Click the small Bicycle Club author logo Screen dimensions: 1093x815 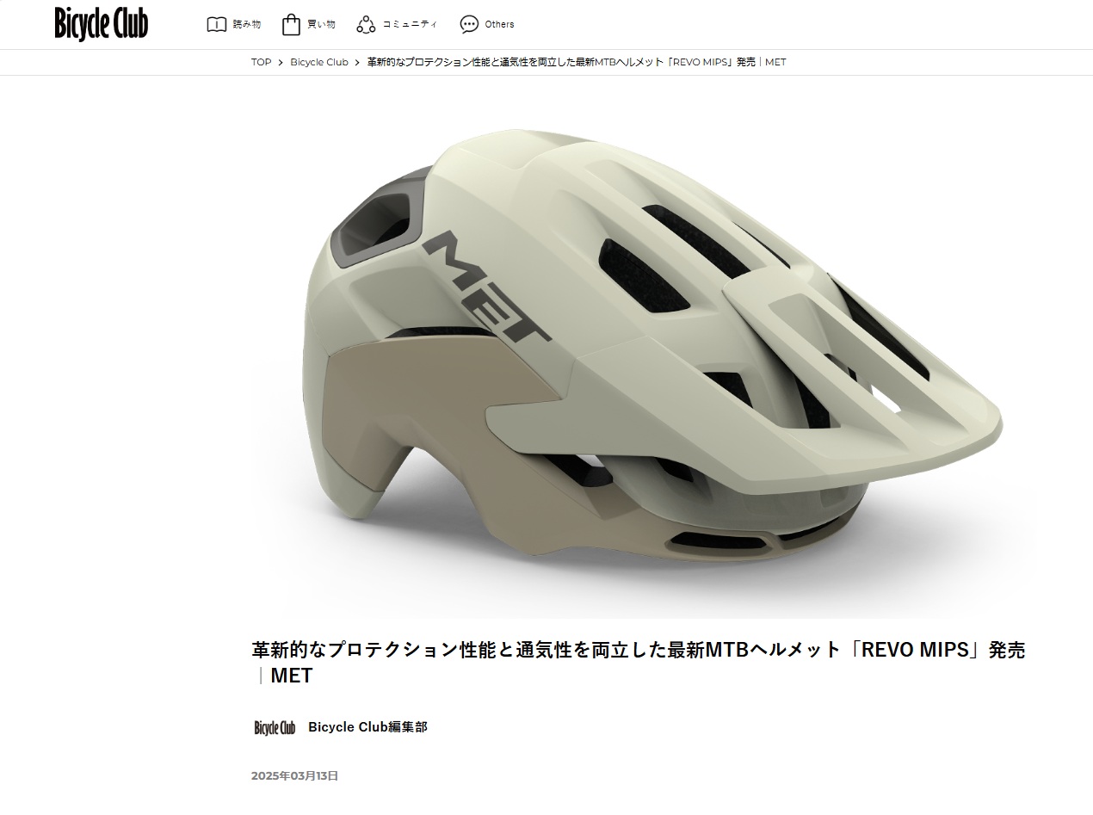275,727
